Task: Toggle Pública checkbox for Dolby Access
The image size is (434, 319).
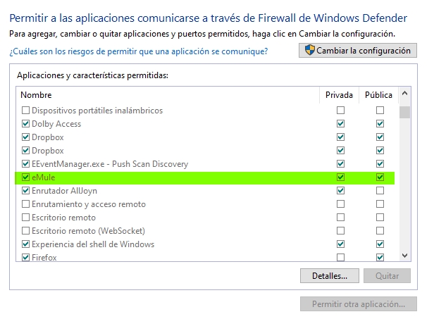Action: 380,124
